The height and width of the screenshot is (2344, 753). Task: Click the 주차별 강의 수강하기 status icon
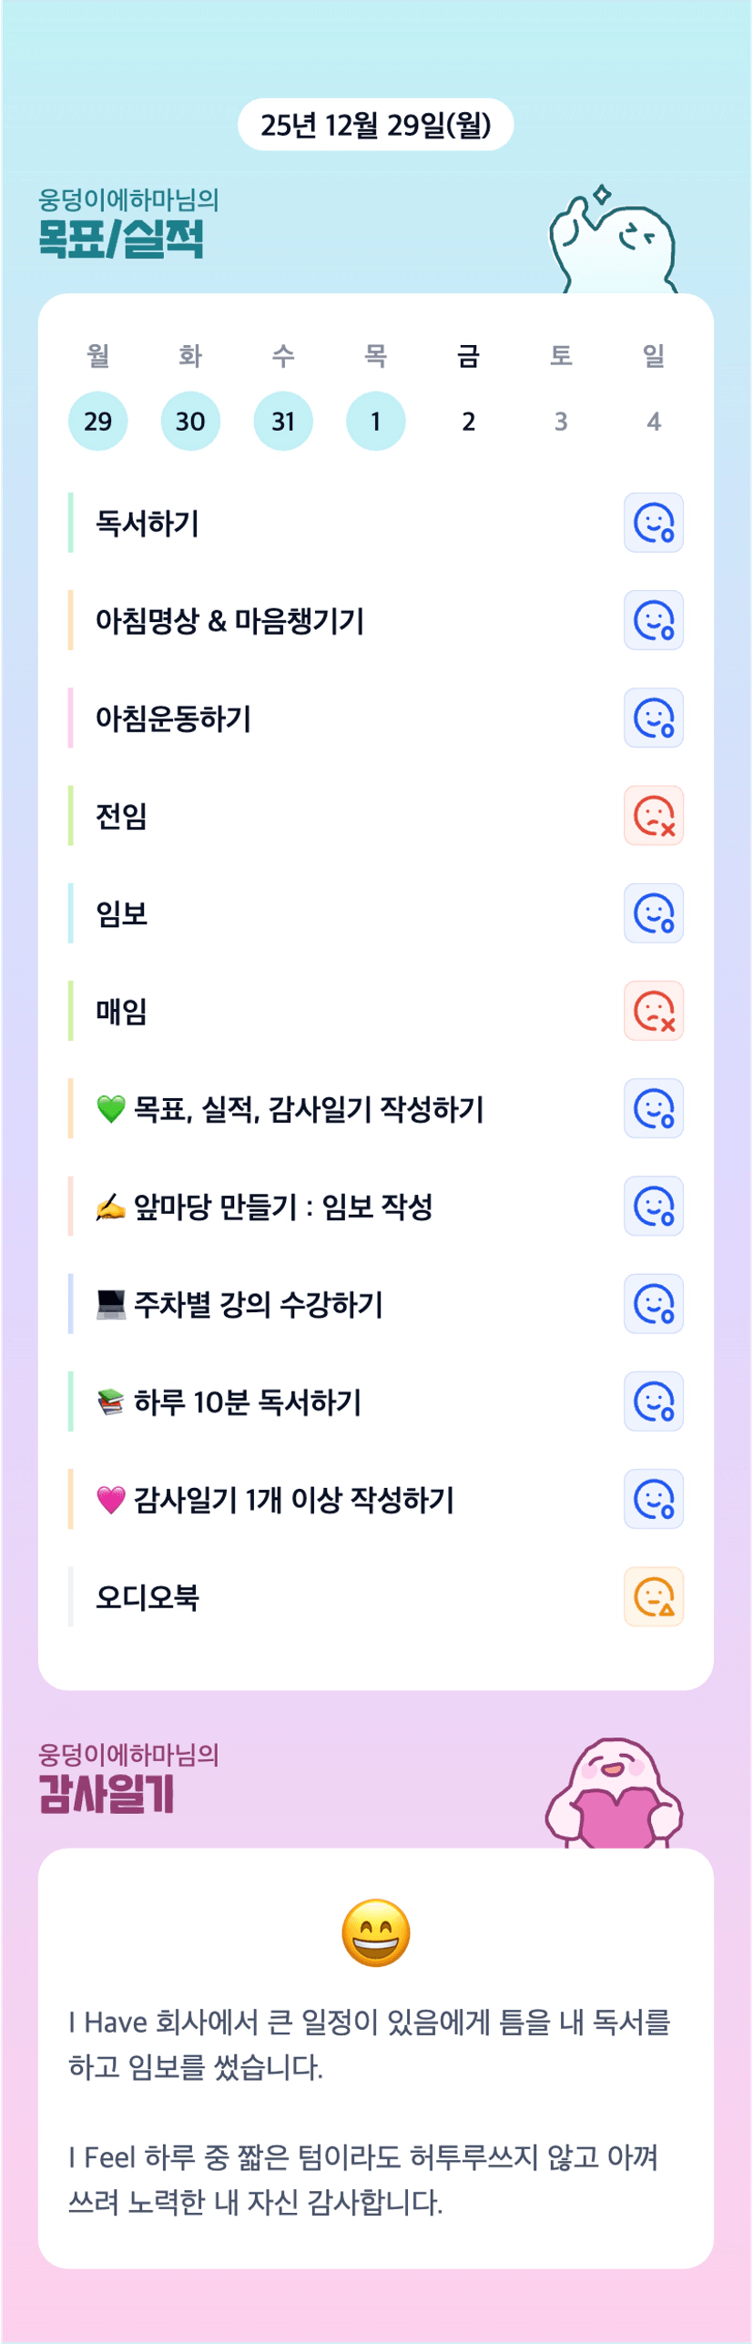(653, 1303)
